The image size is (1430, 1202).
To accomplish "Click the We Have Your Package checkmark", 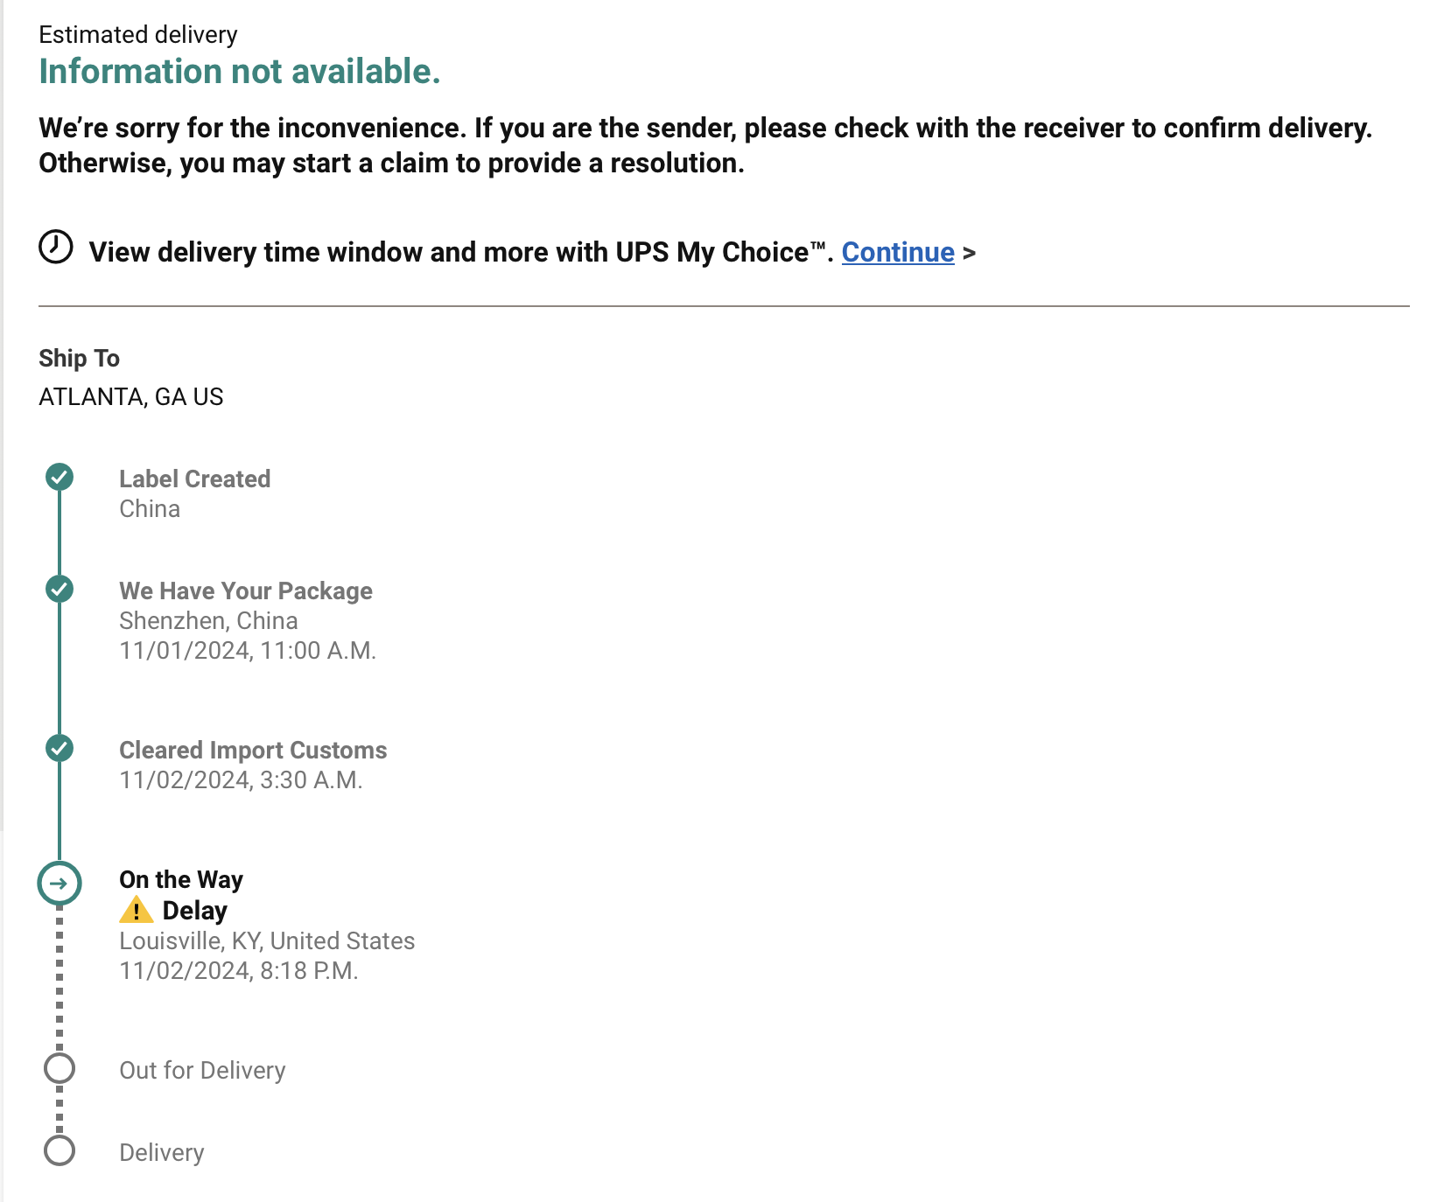I will point(60,590).
